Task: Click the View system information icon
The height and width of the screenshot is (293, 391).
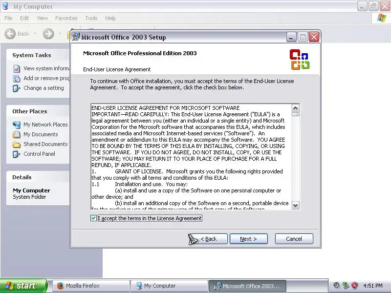Action: (17, 68)
